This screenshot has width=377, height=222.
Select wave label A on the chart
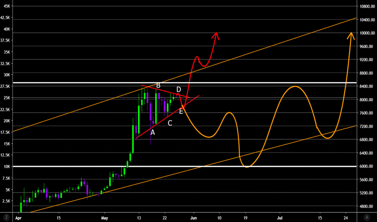point(152,132)
